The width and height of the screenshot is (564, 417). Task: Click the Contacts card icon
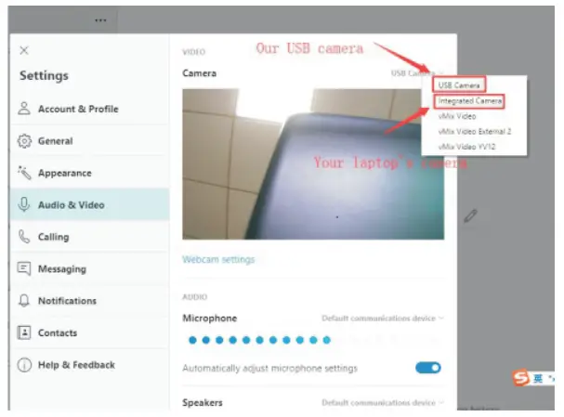click(x=24, y=332)
